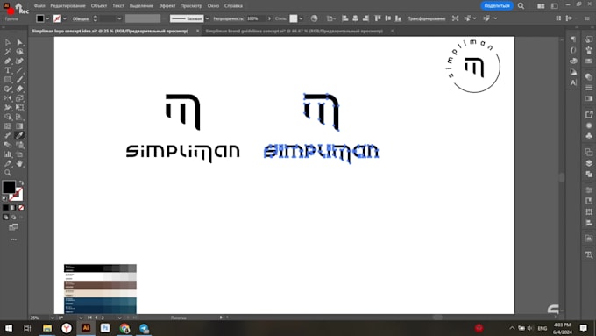Screen dimensions: 596x336
Task: Select the Gradient tool
Action: 20,126
